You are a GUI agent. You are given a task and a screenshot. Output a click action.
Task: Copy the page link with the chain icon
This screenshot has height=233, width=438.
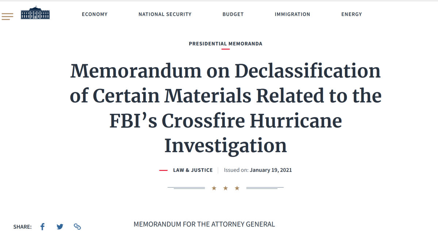pos(77,227)
